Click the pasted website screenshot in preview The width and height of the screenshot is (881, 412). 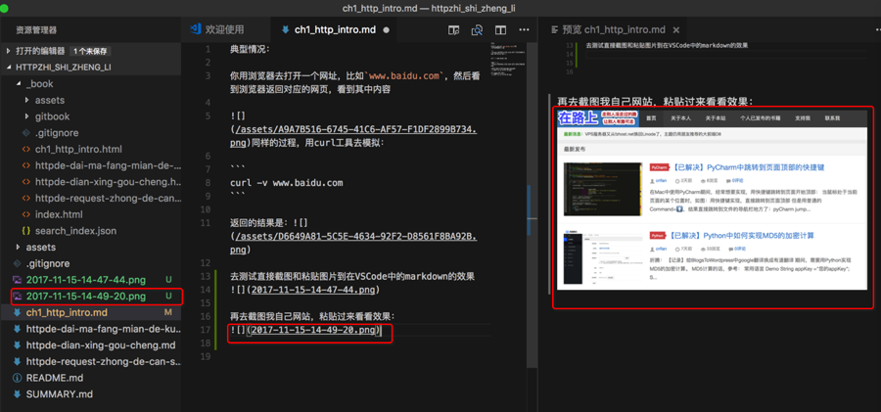point(712,200)
